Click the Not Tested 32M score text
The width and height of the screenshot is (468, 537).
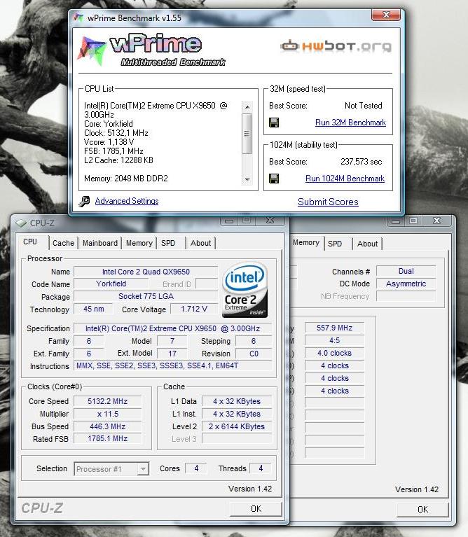click(x=364, y=106)
